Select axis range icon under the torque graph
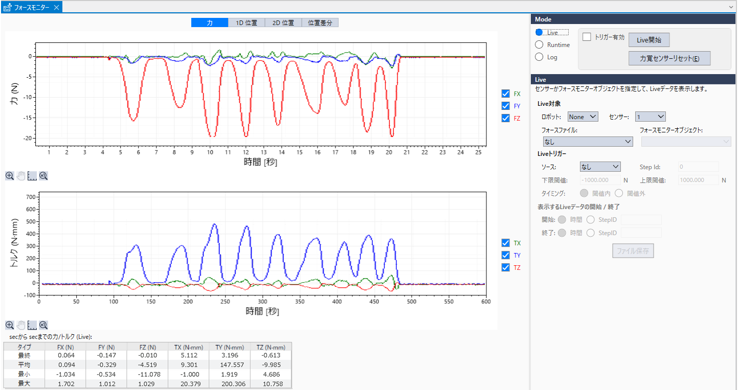 [x=32, y=325]
